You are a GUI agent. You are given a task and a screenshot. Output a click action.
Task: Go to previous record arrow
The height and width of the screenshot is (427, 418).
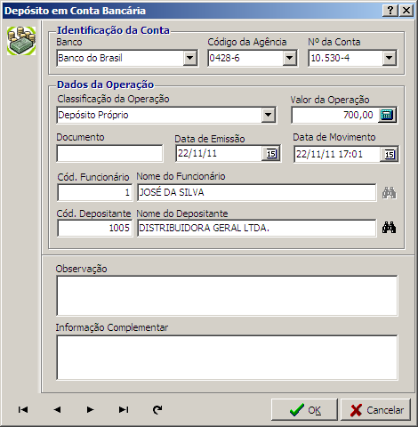click(x=57, y=409)
